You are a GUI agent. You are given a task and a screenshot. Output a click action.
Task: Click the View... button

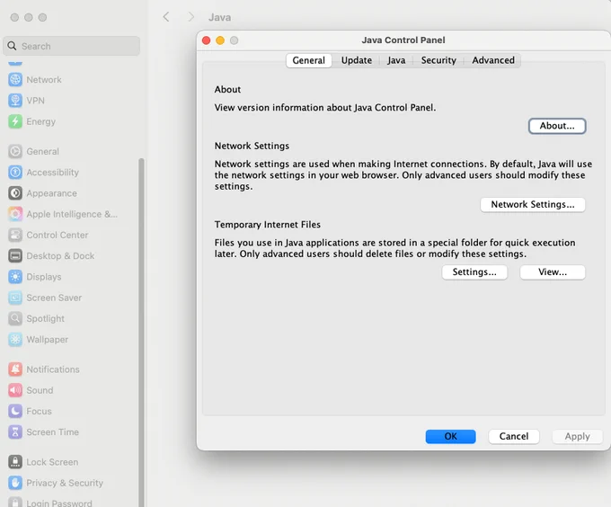[x=553, y=272]
